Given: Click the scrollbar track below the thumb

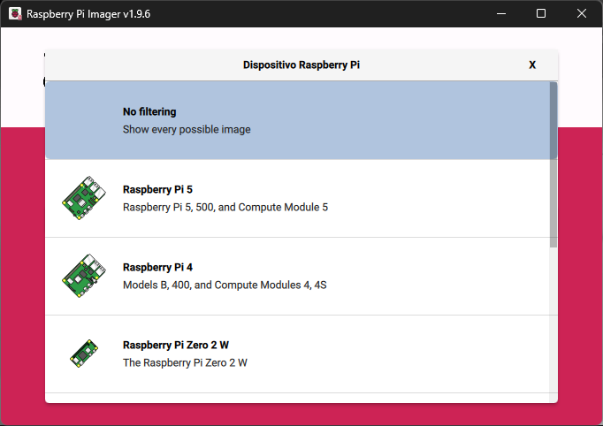Looking at the screenshot, I should click(x=553, y=327).
